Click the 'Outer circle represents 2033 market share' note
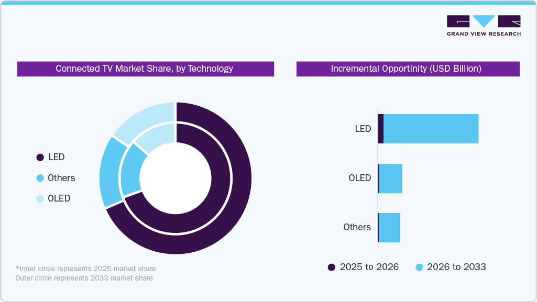The image size is (537, 302). [84, 278]
